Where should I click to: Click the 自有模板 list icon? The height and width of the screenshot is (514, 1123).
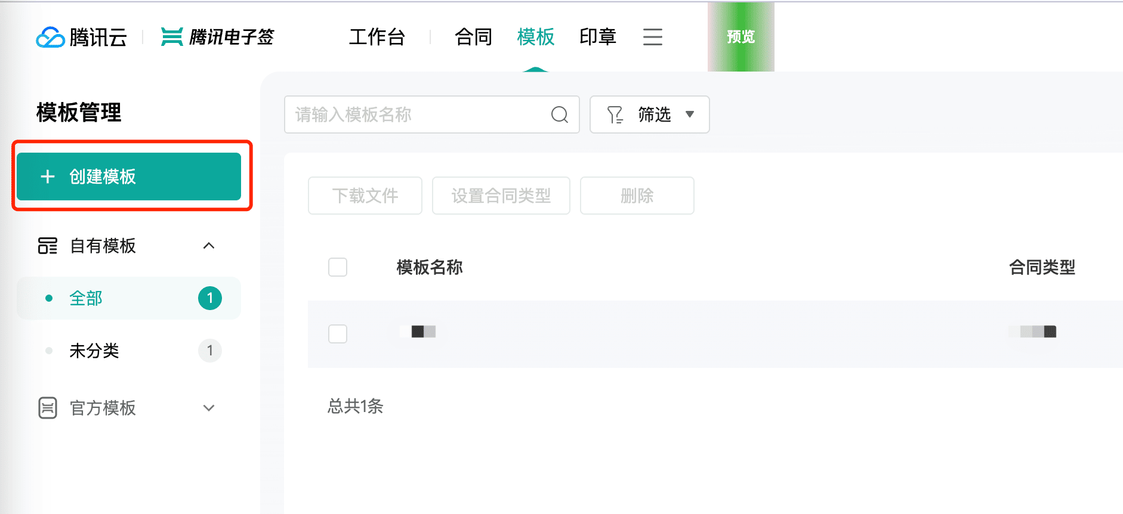pyautogui.click(x=48, y=246)
